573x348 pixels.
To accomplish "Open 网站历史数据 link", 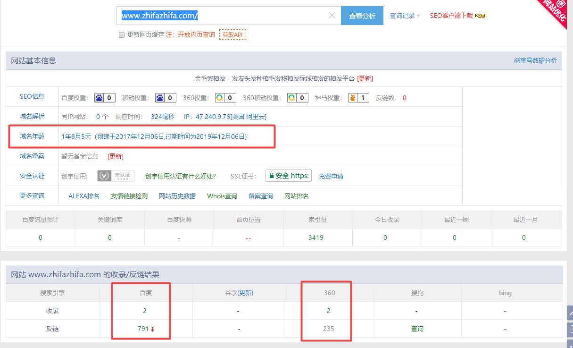I will pos(177,196).
